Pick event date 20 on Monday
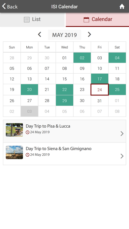This screenshot has width=129, height=229. pyautogui.click(x=29, y=89)
